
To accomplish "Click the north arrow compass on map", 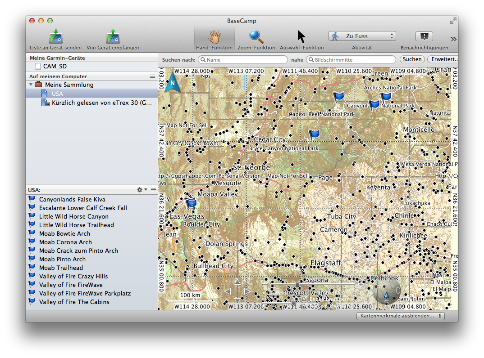I will (172, 82).
